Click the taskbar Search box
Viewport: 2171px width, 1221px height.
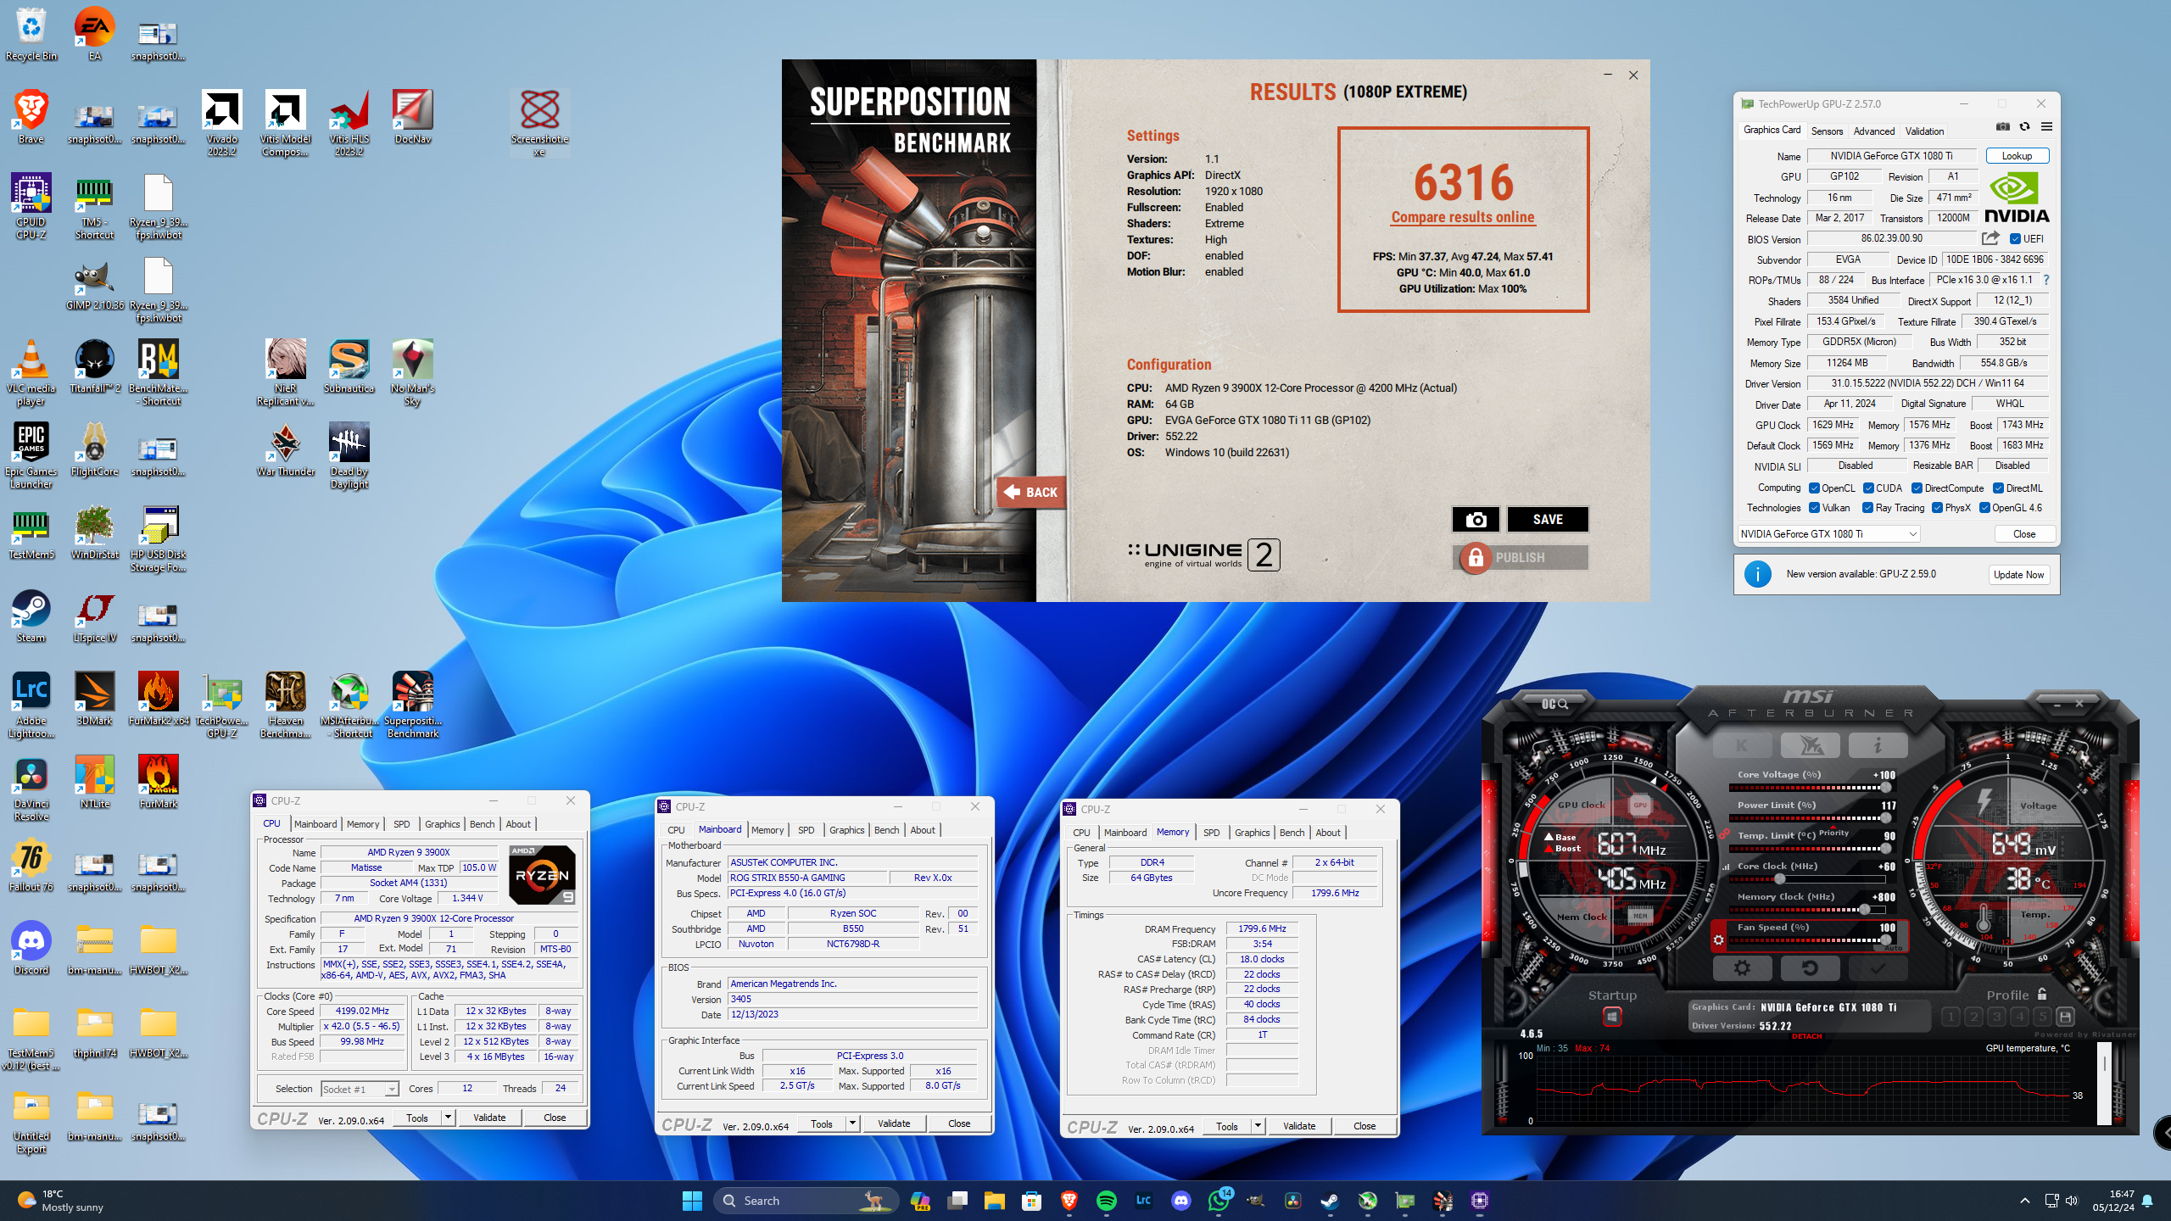pyautogui.click(x=806, y=1200)
